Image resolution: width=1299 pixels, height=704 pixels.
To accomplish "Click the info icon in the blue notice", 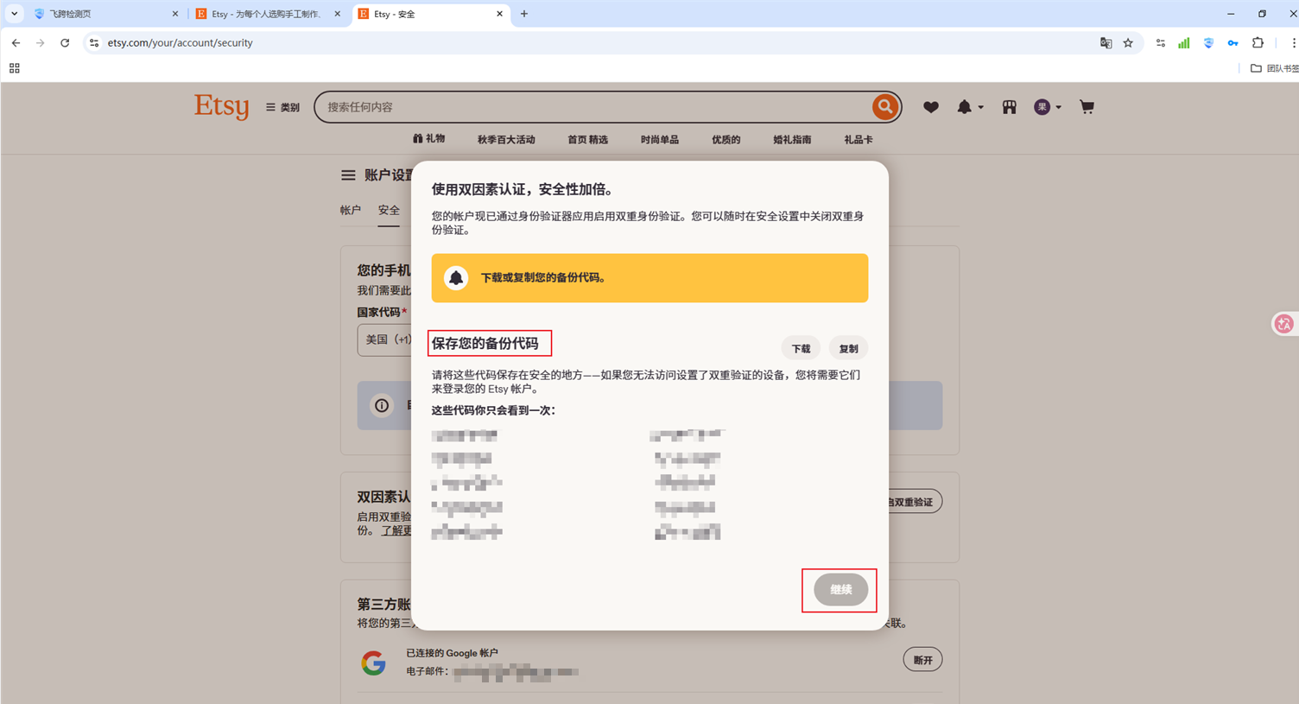I will [x=382, y=406].
